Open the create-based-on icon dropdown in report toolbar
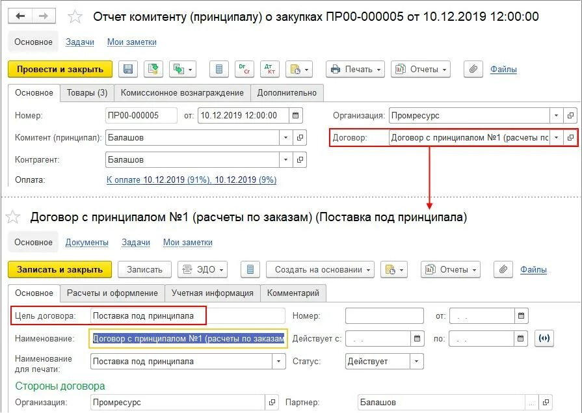Viewport: 582px width, 413px height. click(x=183, y=70)
